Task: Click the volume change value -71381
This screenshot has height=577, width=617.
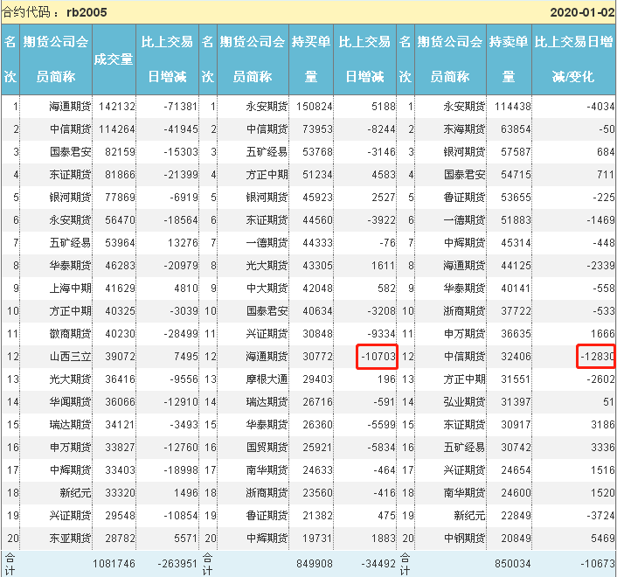Action: [x=181, y=107]
